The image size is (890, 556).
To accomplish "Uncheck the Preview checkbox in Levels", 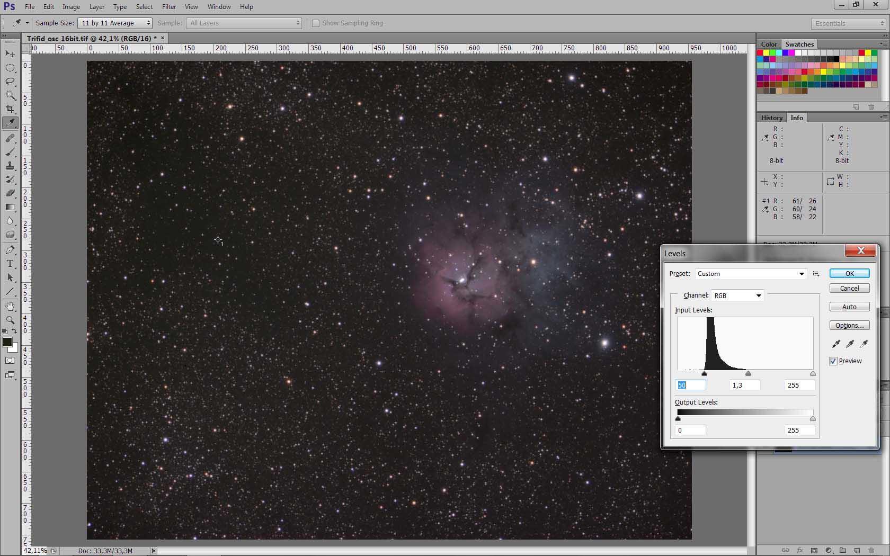I will (x=833, y=361).
